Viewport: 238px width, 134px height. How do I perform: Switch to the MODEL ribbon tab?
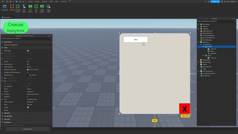(37, 1)
